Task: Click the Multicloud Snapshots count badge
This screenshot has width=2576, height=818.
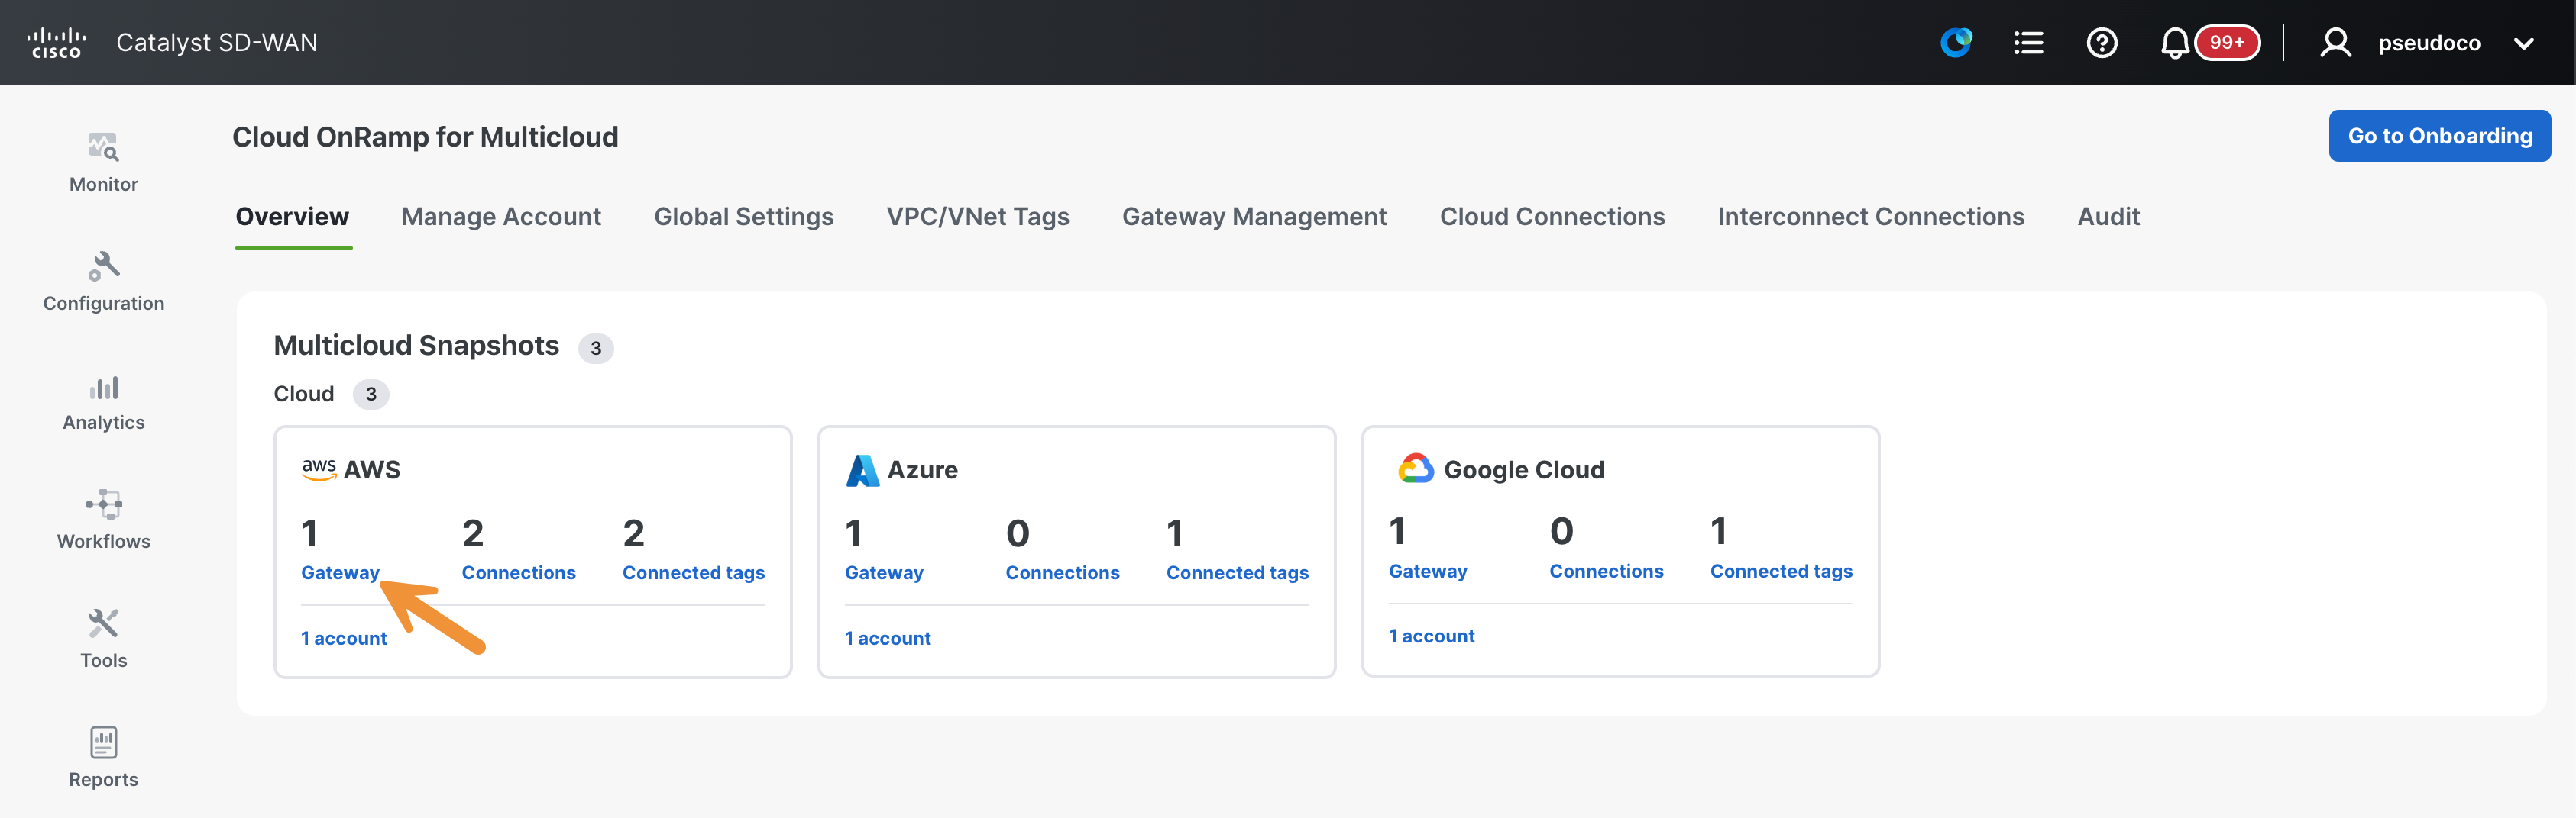Action: (595, 349)
